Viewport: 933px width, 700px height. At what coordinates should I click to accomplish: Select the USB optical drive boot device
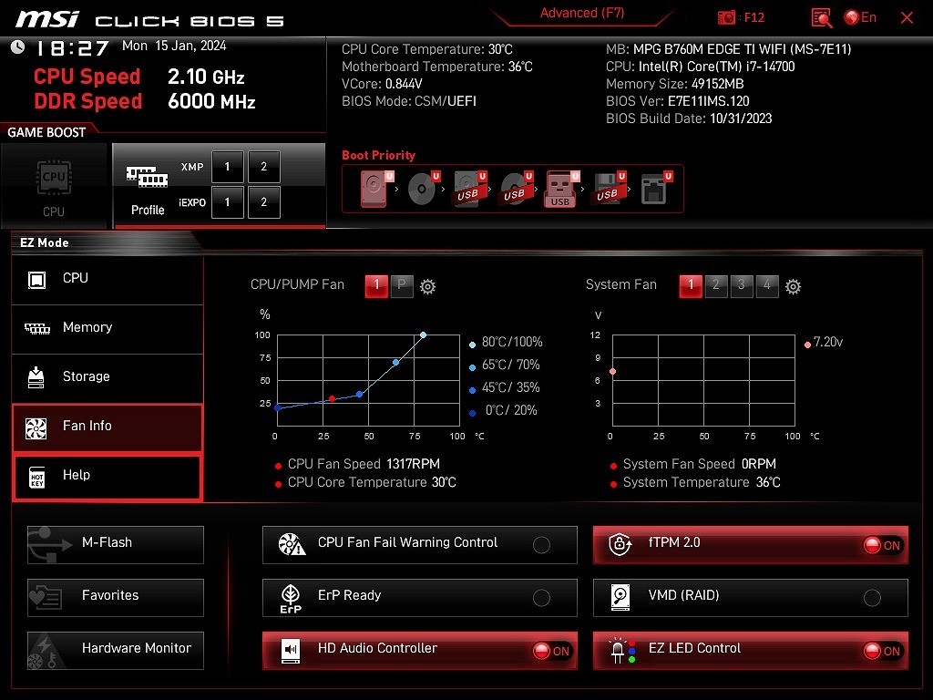click(x=516, y=189)
